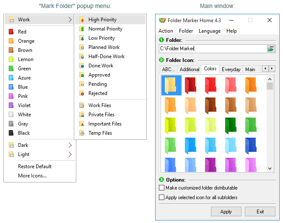Click the folder path input field
283x223 pixels.
coord(213,49)
